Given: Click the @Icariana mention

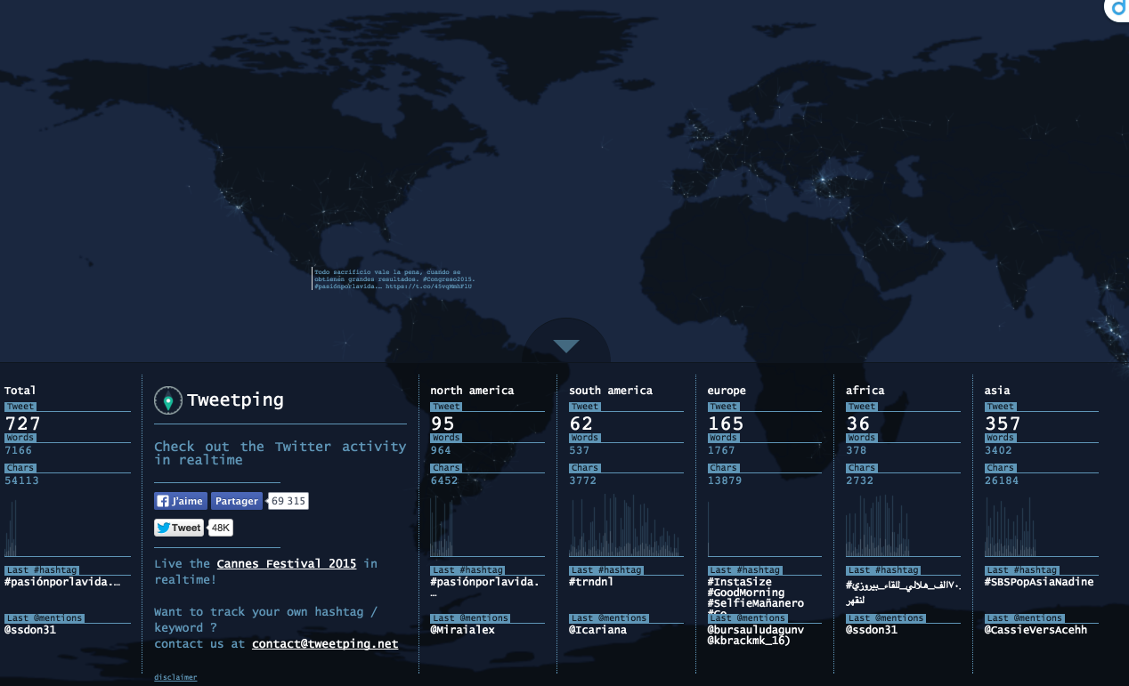Looking at the screenshot, I should click(598, 630).
